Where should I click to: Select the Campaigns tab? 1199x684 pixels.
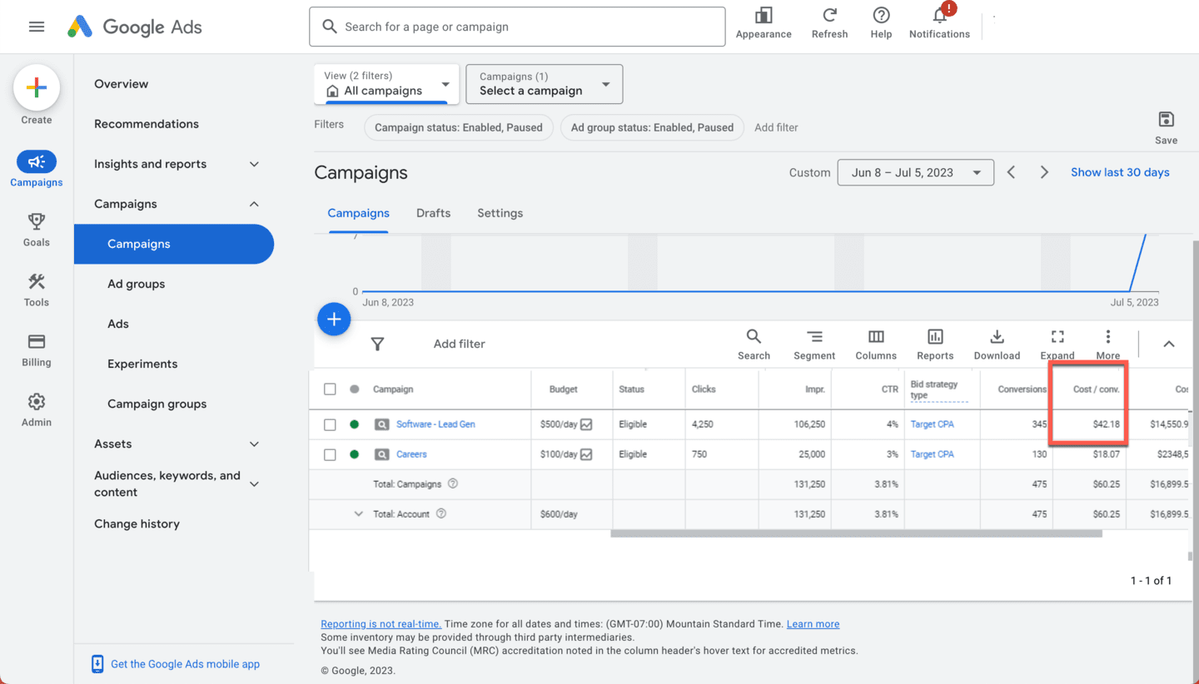coord(358,213)
